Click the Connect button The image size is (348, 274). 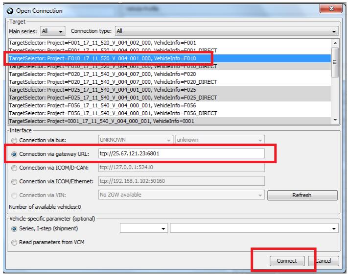click(x=287, y=261)
